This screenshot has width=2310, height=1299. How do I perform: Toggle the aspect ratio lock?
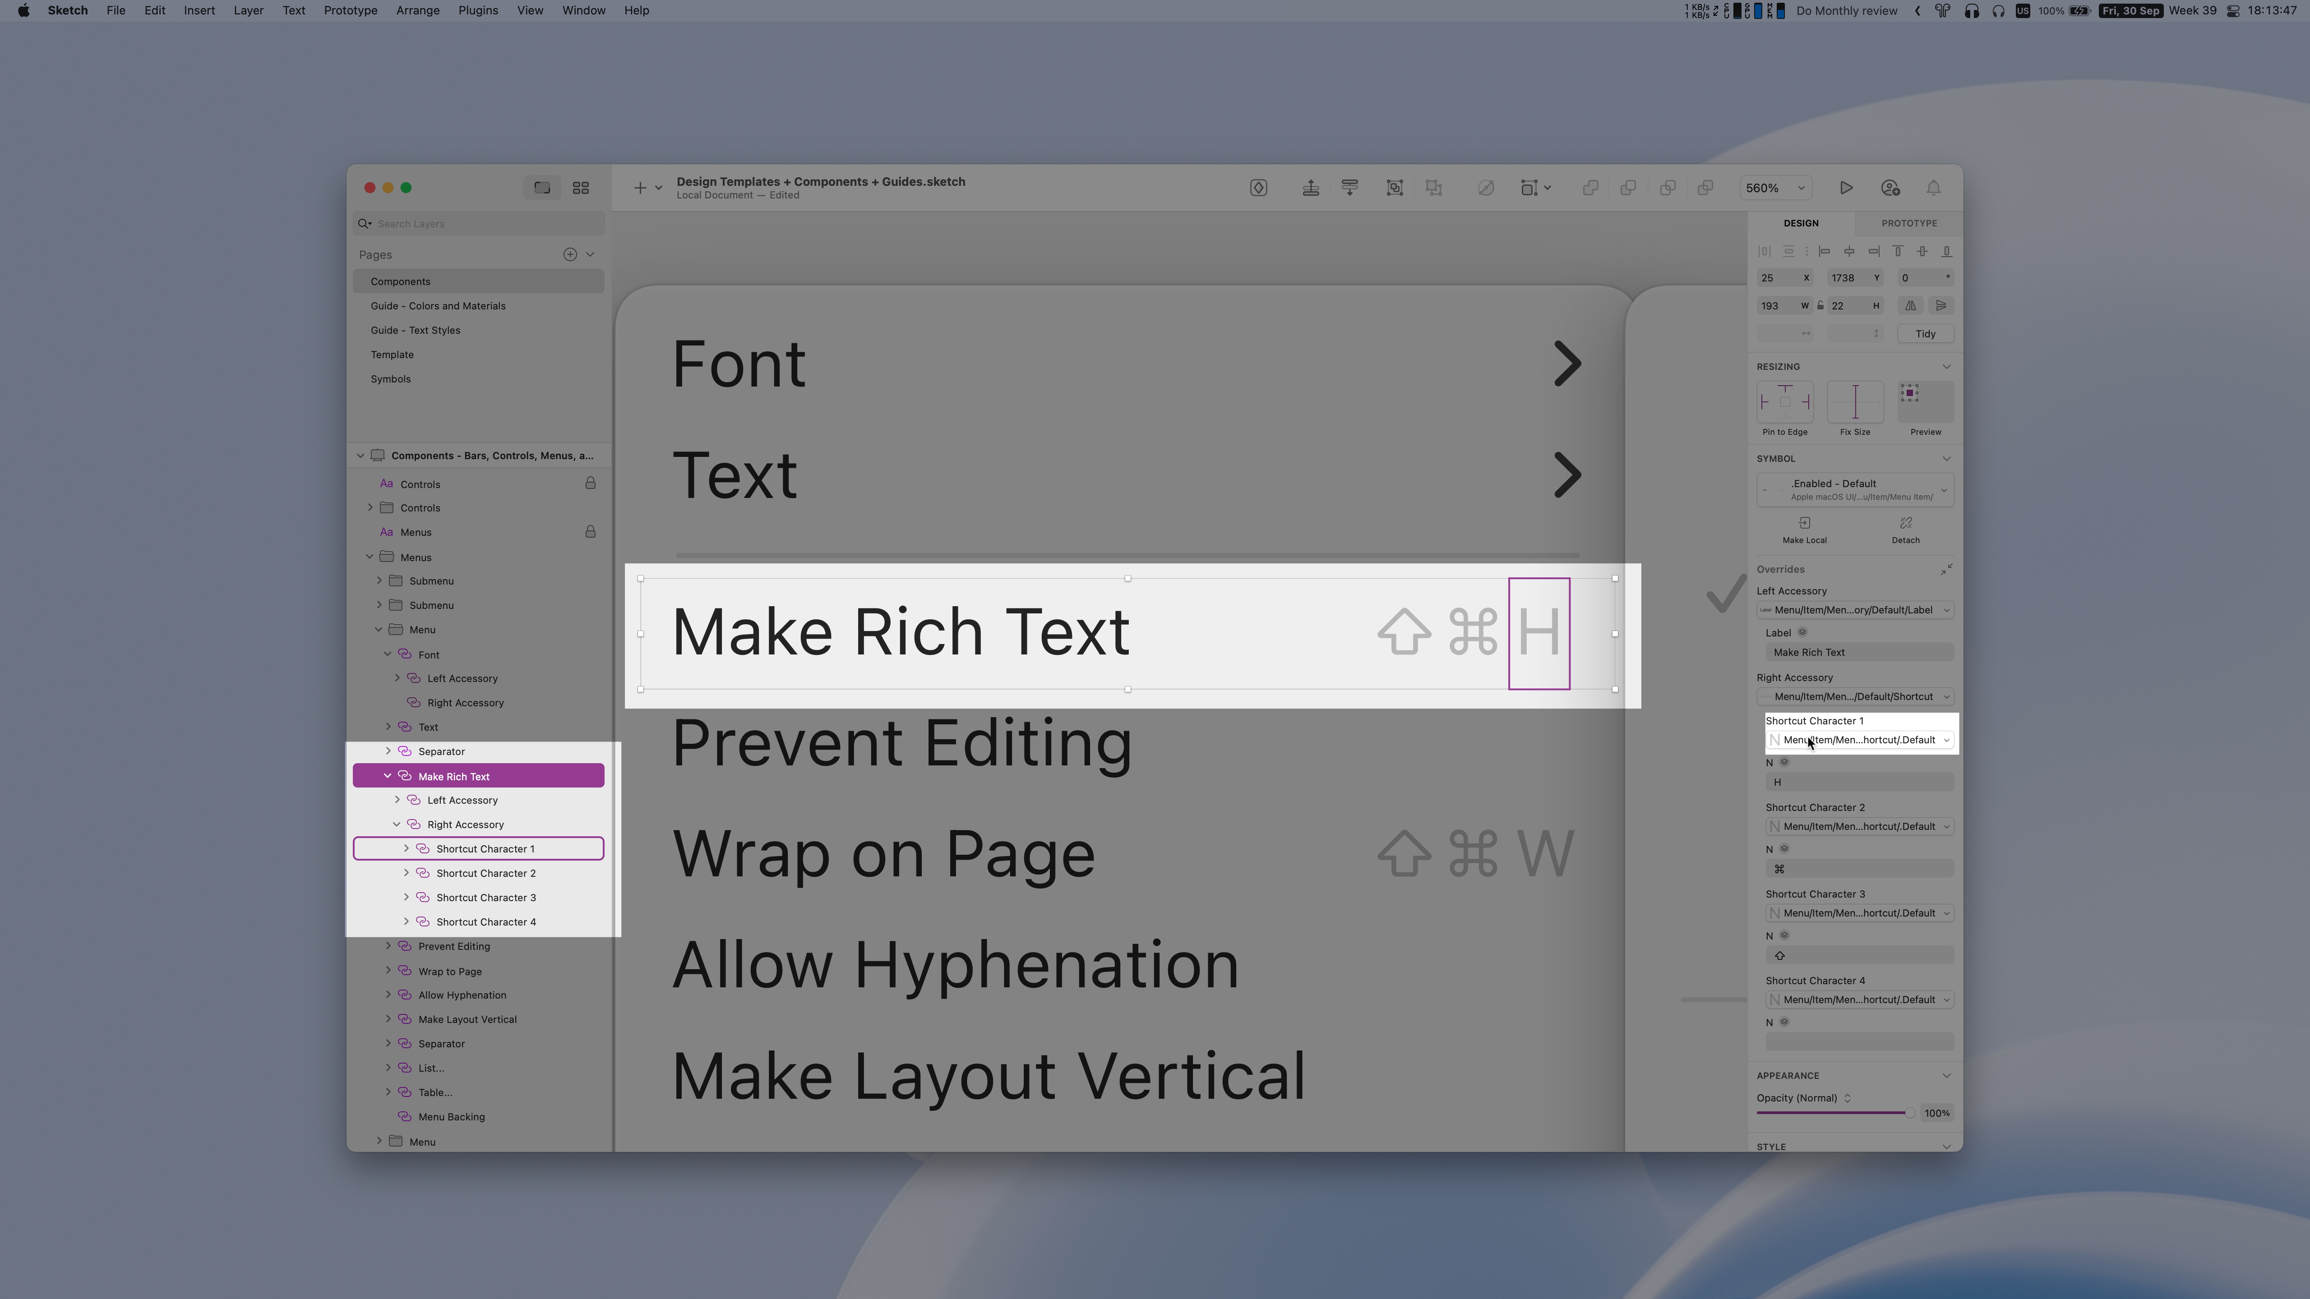(1820, 306)
